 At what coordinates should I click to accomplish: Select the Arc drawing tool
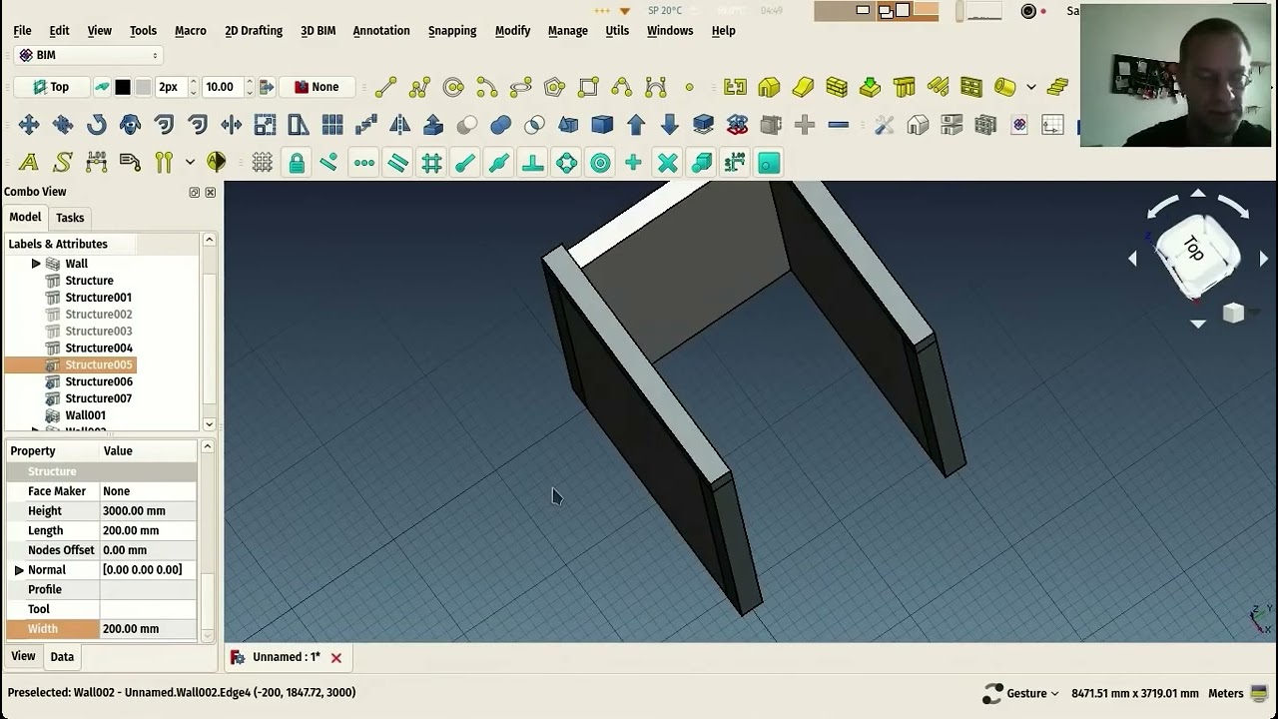click(487, 87)
